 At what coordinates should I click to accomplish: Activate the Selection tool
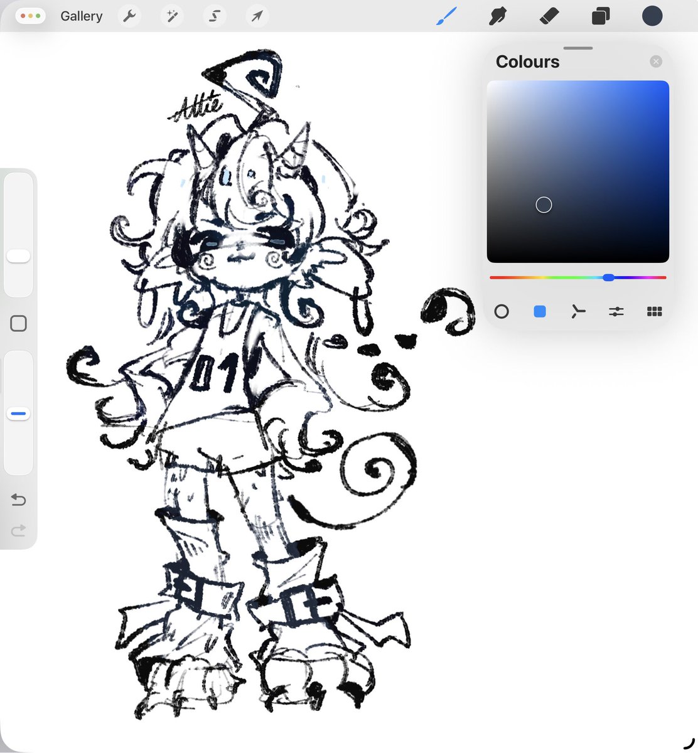[x=214, y=16]
